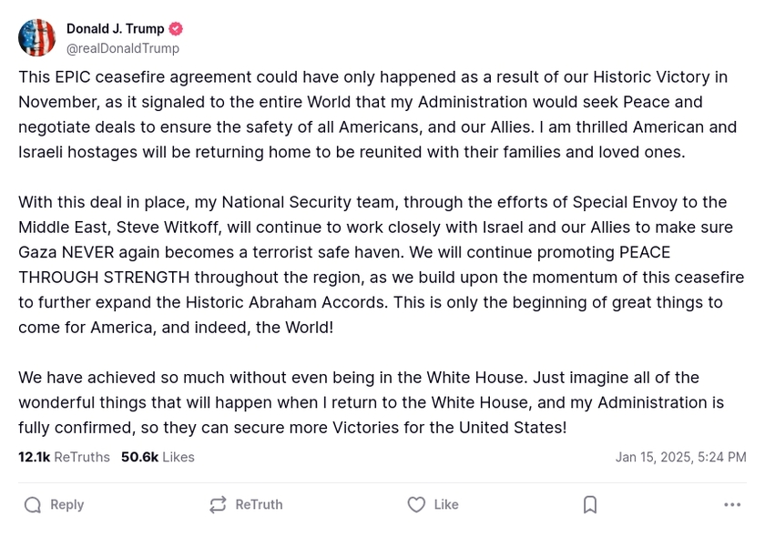Toggle bookmark saved state on the post
The height and width of the screenshot is (537, 765).
click(589, 504)
